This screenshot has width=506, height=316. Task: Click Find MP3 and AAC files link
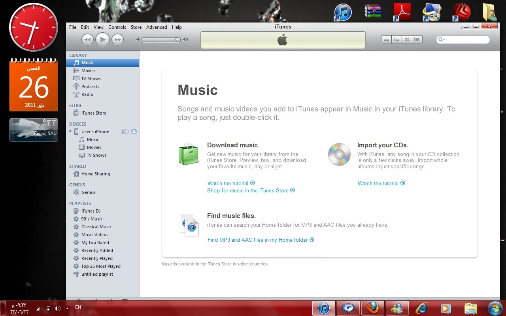[261, 240]
